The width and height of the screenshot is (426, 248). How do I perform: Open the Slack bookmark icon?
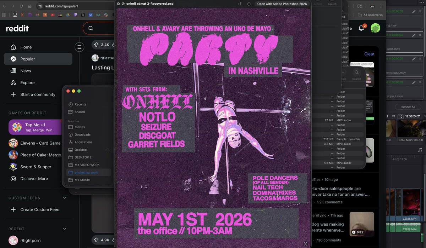pos(106,15)
